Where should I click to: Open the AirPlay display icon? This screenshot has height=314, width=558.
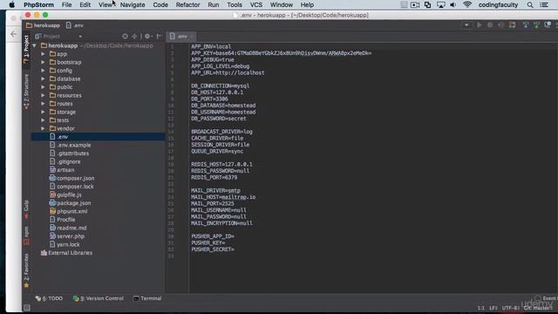click(441, 4)
